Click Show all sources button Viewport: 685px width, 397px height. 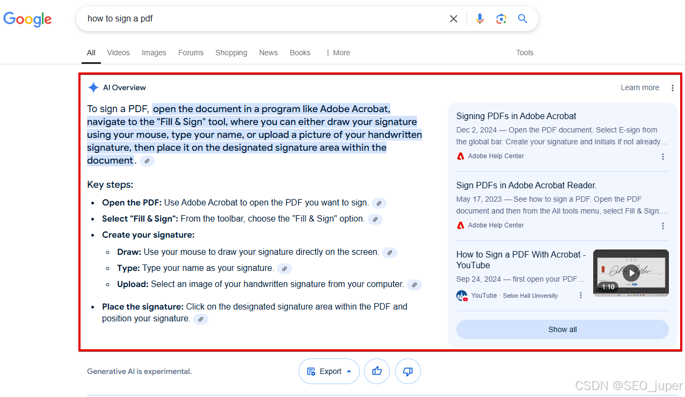click(x=563, y=329)
